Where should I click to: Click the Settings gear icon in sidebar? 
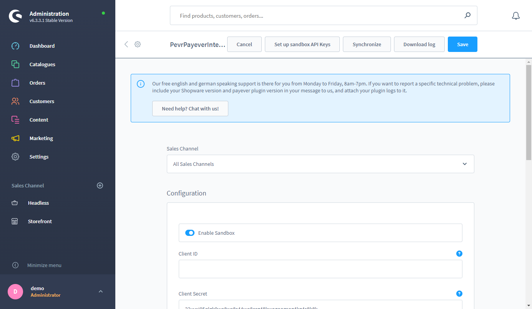[x=15, y=157]
